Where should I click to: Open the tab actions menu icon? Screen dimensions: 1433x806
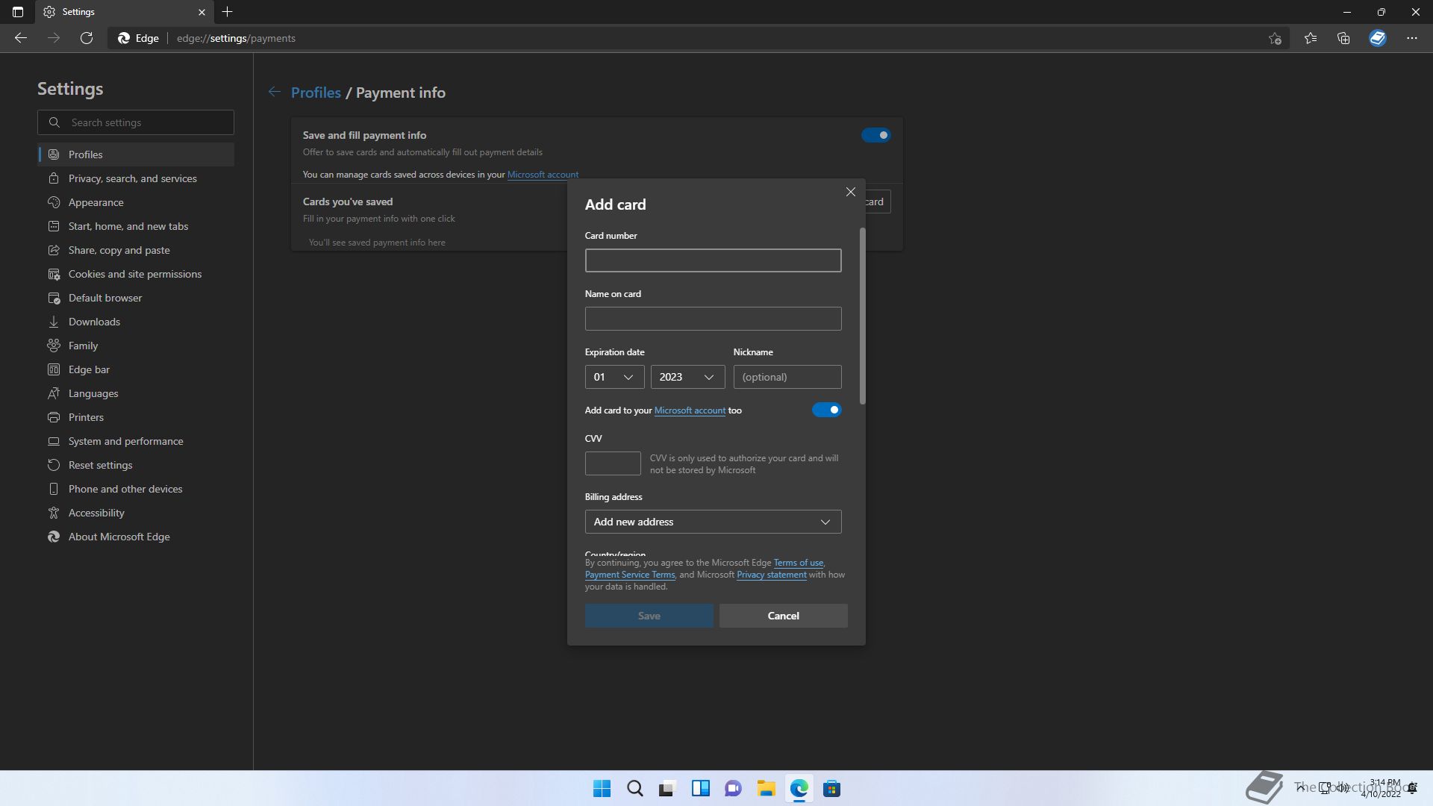point(18,12)
